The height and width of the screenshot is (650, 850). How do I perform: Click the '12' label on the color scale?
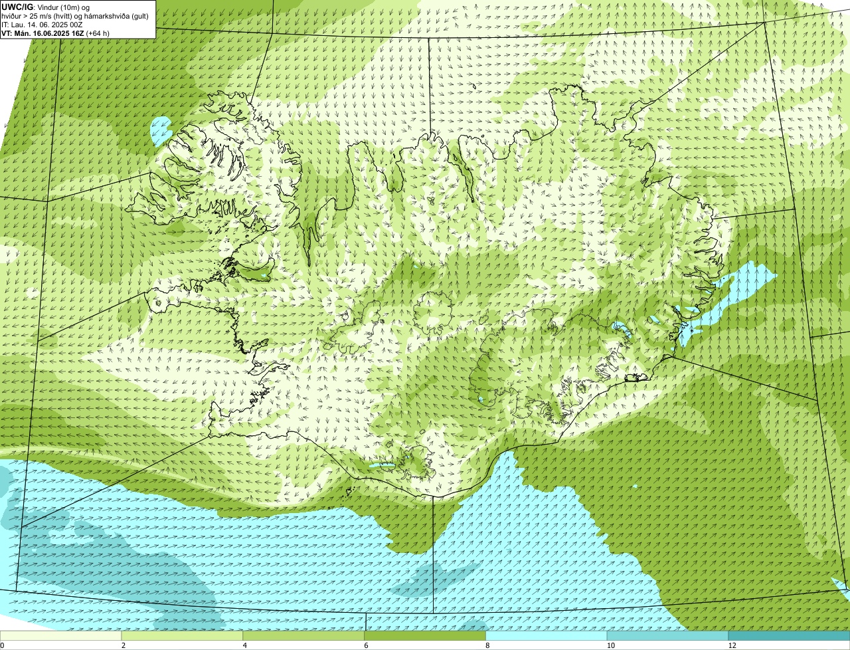732,645
